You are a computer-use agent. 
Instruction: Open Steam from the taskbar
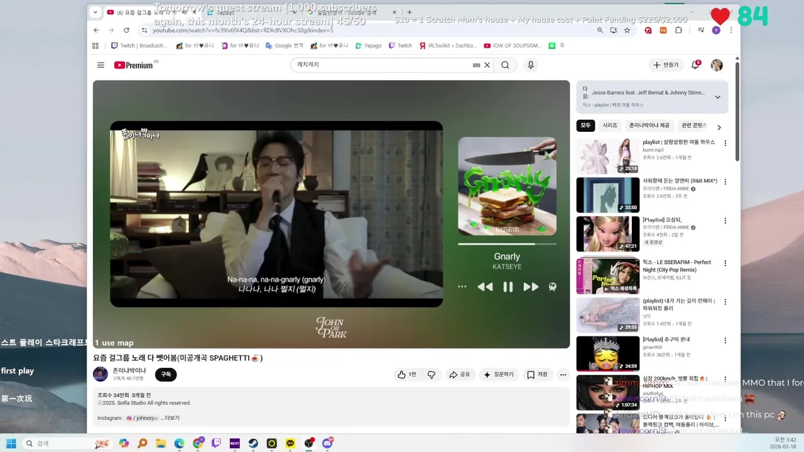point(253,443)
